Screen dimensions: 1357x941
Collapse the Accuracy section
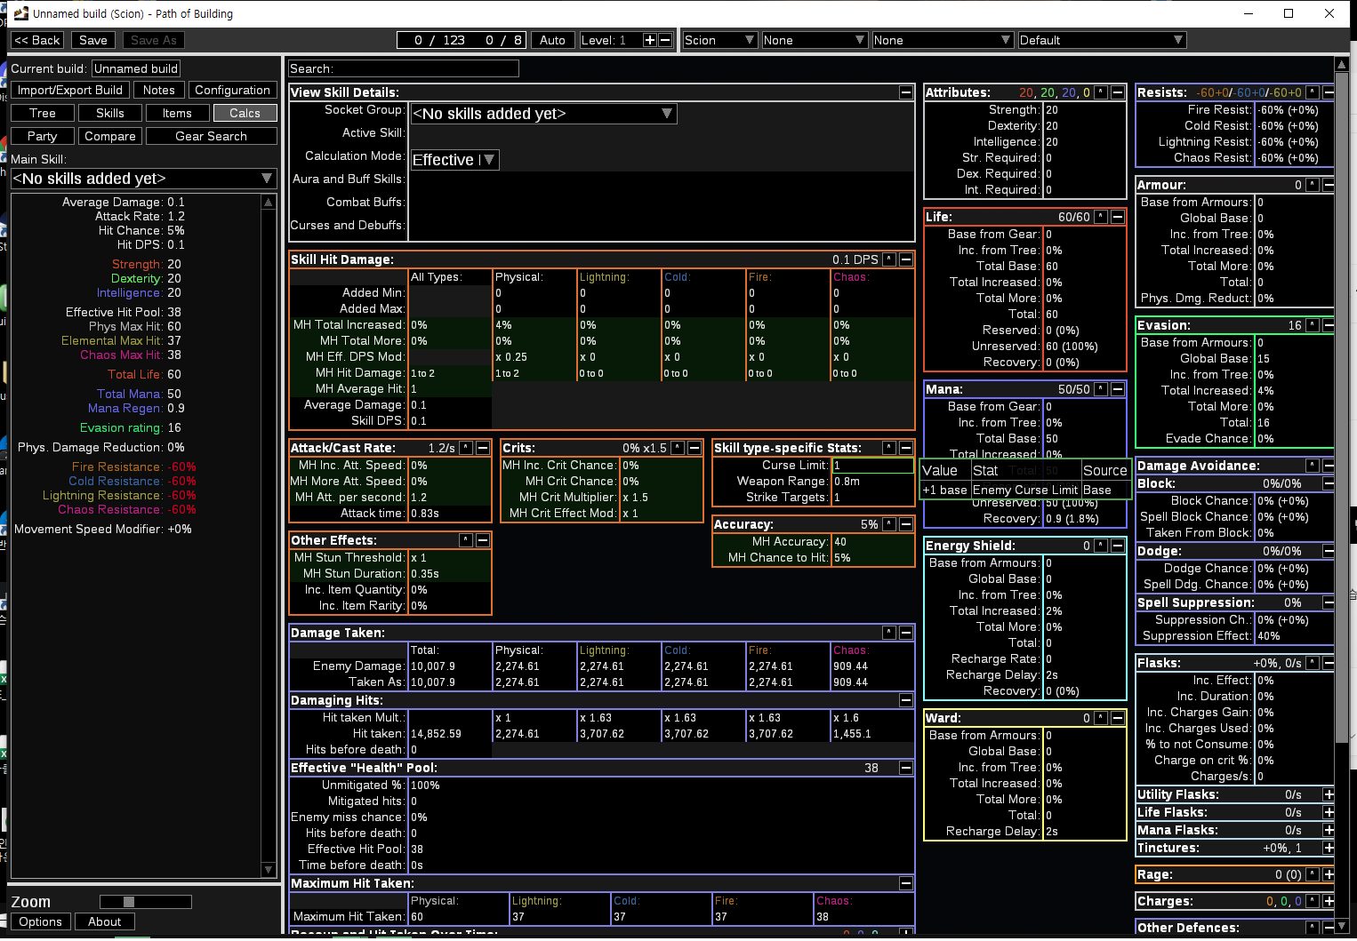[906, 524]
